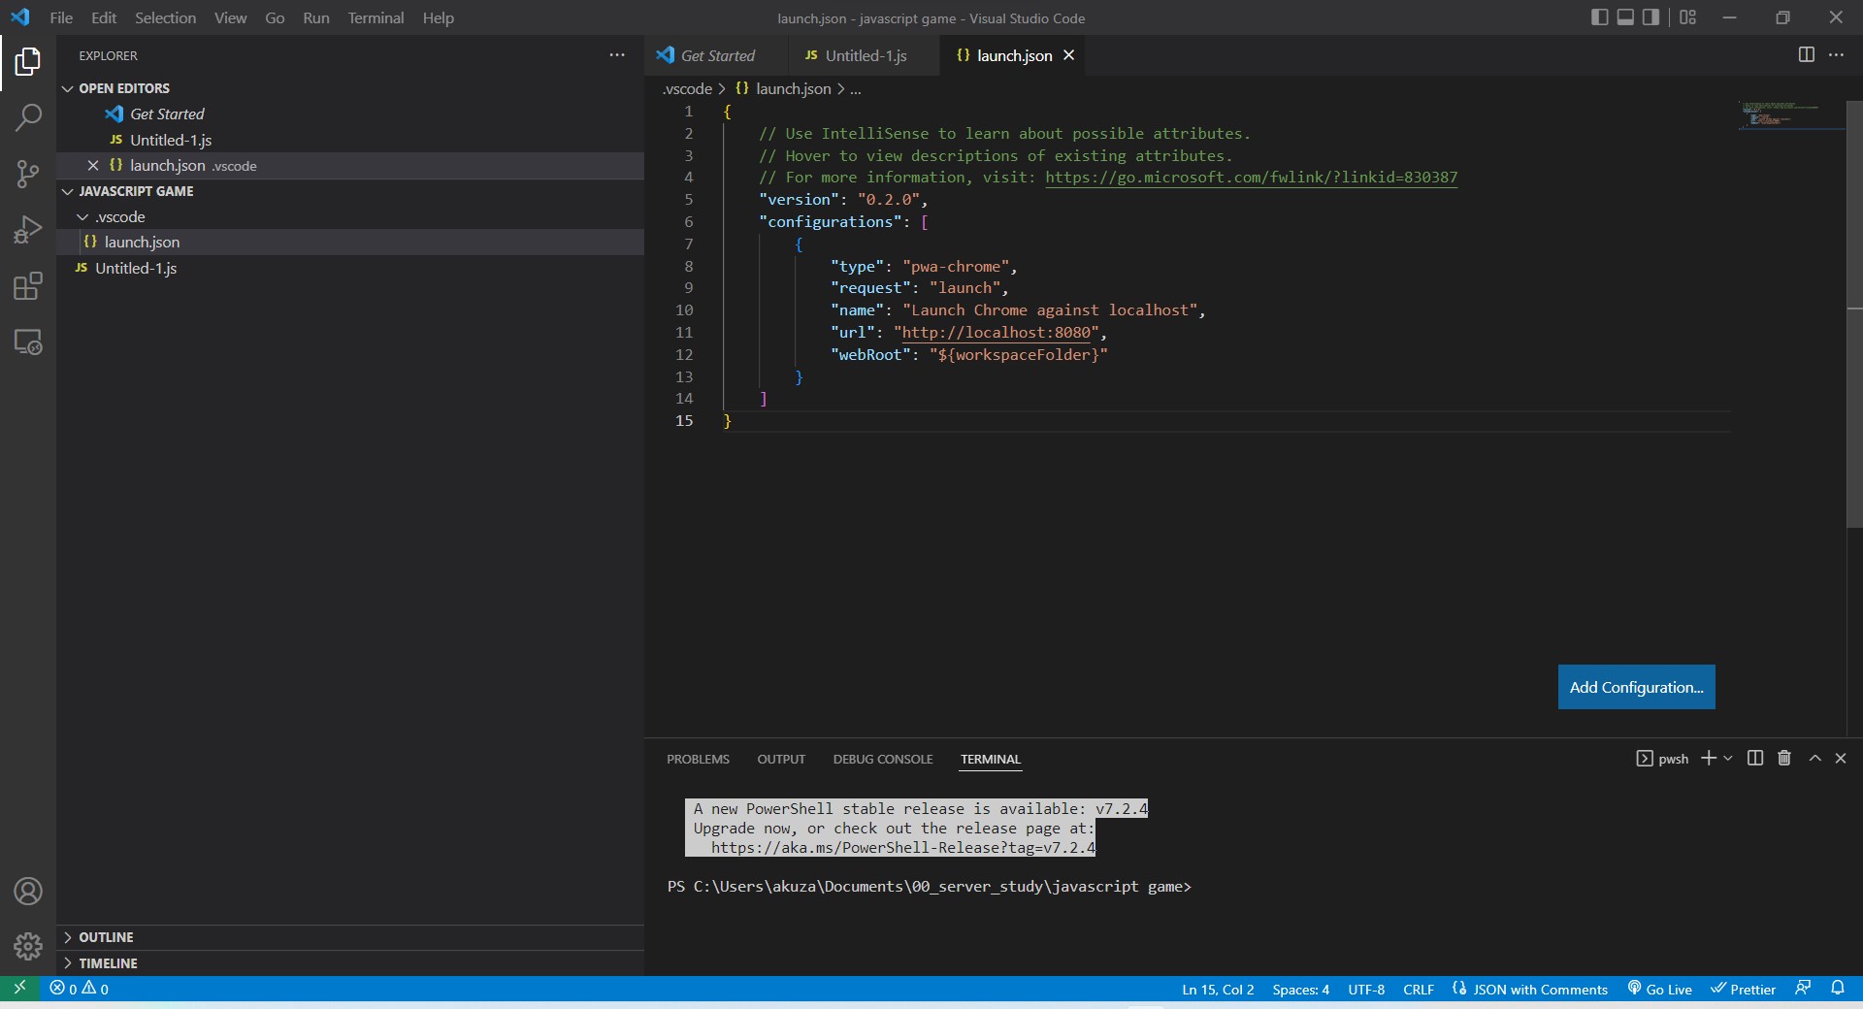Click the Add Configuration button
1863x1009 pixels.
tap(1636, 687)
